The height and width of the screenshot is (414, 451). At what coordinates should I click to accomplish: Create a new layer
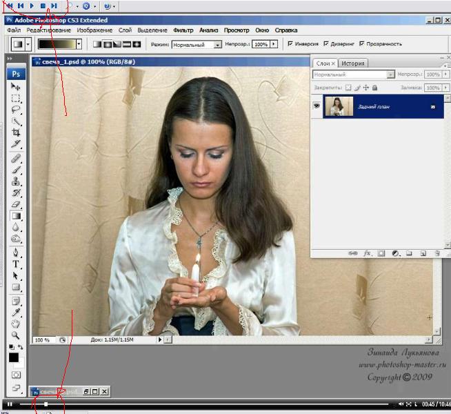tap(423, 253)
